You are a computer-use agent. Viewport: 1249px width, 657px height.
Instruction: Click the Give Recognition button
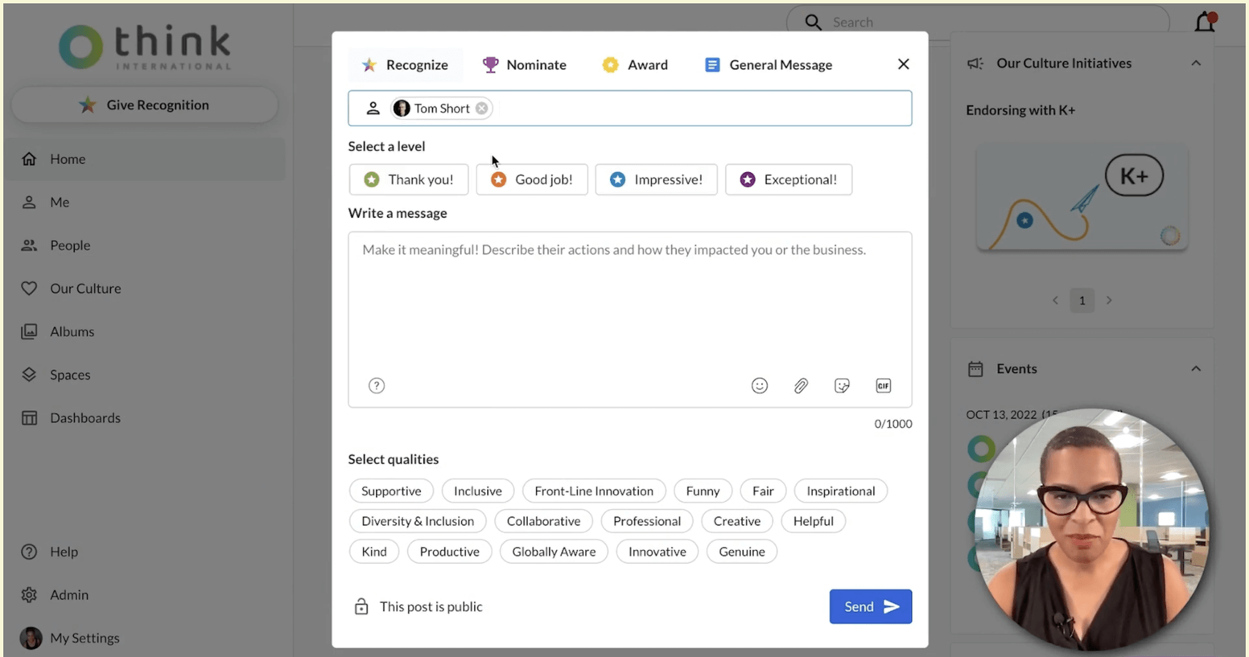point(145,105)
